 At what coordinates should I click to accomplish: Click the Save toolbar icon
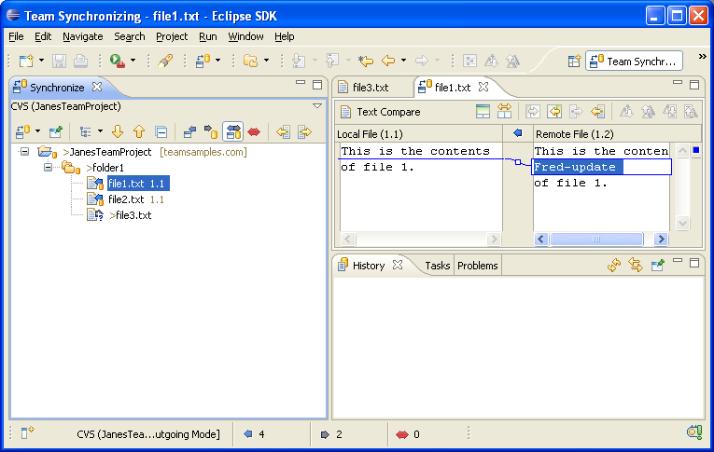point(59,61)
